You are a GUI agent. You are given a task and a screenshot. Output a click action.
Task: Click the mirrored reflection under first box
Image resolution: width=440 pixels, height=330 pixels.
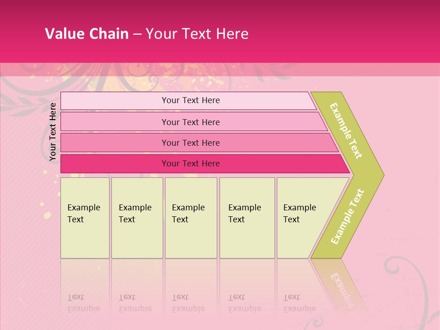[x=84, y=302]
